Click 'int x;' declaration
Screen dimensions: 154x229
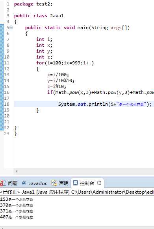45,45
